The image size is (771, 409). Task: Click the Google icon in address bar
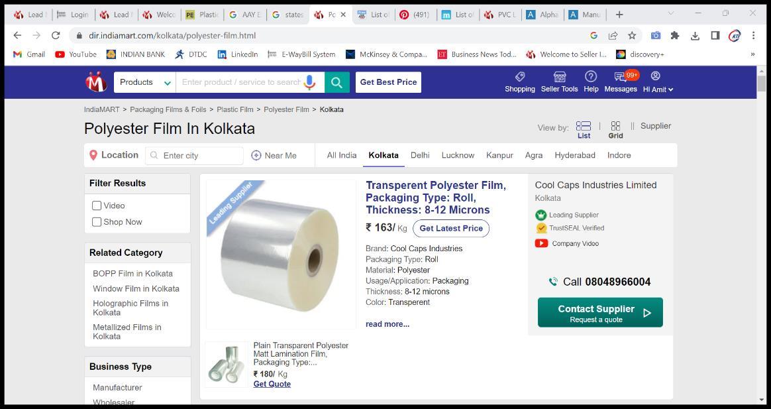click(593, 35)
